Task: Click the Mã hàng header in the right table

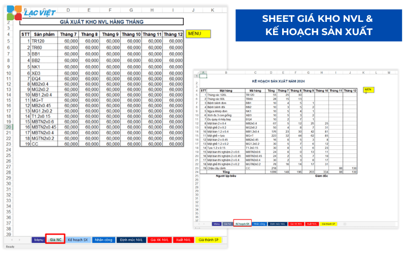Action: 255,91
